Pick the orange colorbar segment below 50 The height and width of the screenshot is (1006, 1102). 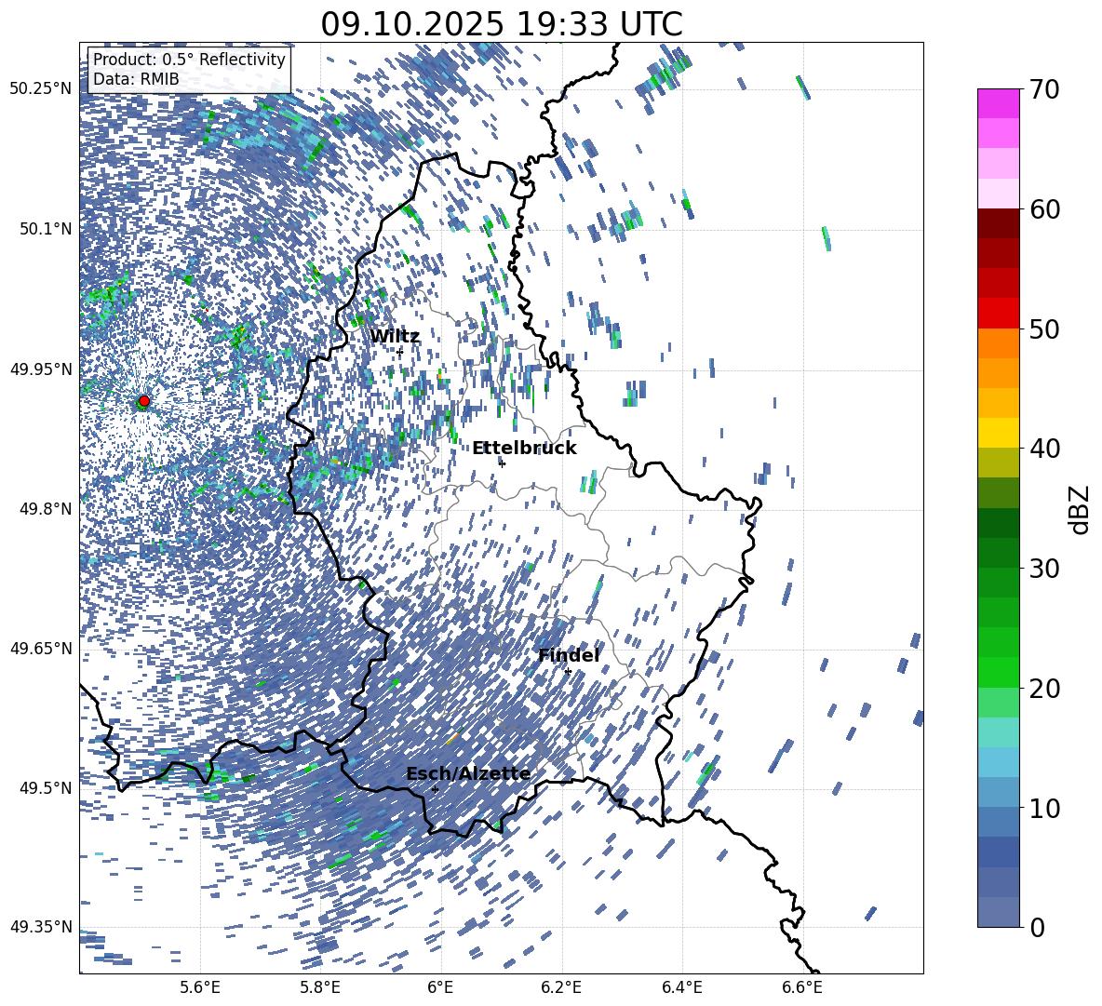pos(998,343)
